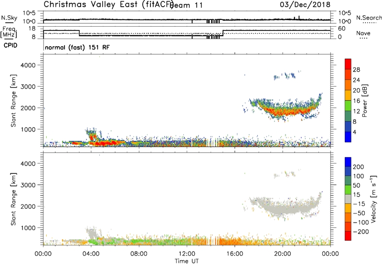Click the "2000" tick on the power panel

tap(28, 108)
